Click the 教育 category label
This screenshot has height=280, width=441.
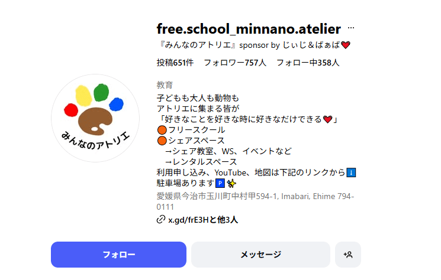[165, 85]
